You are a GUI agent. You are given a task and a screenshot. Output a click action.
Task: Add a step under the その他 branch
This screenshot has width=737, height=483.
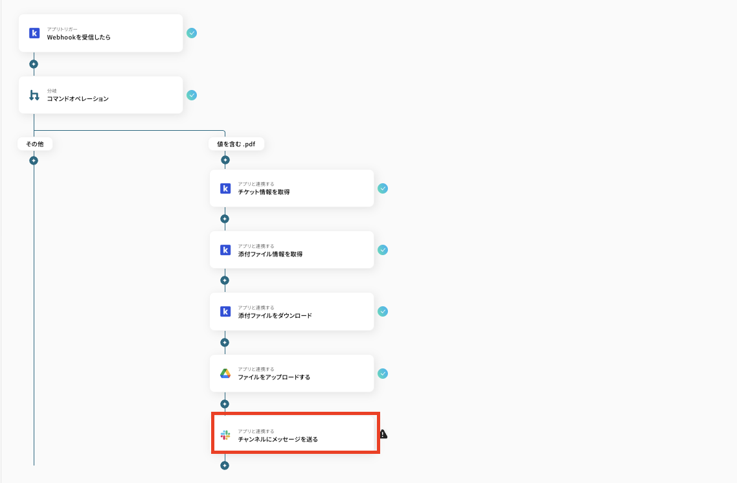click(34, 160)
